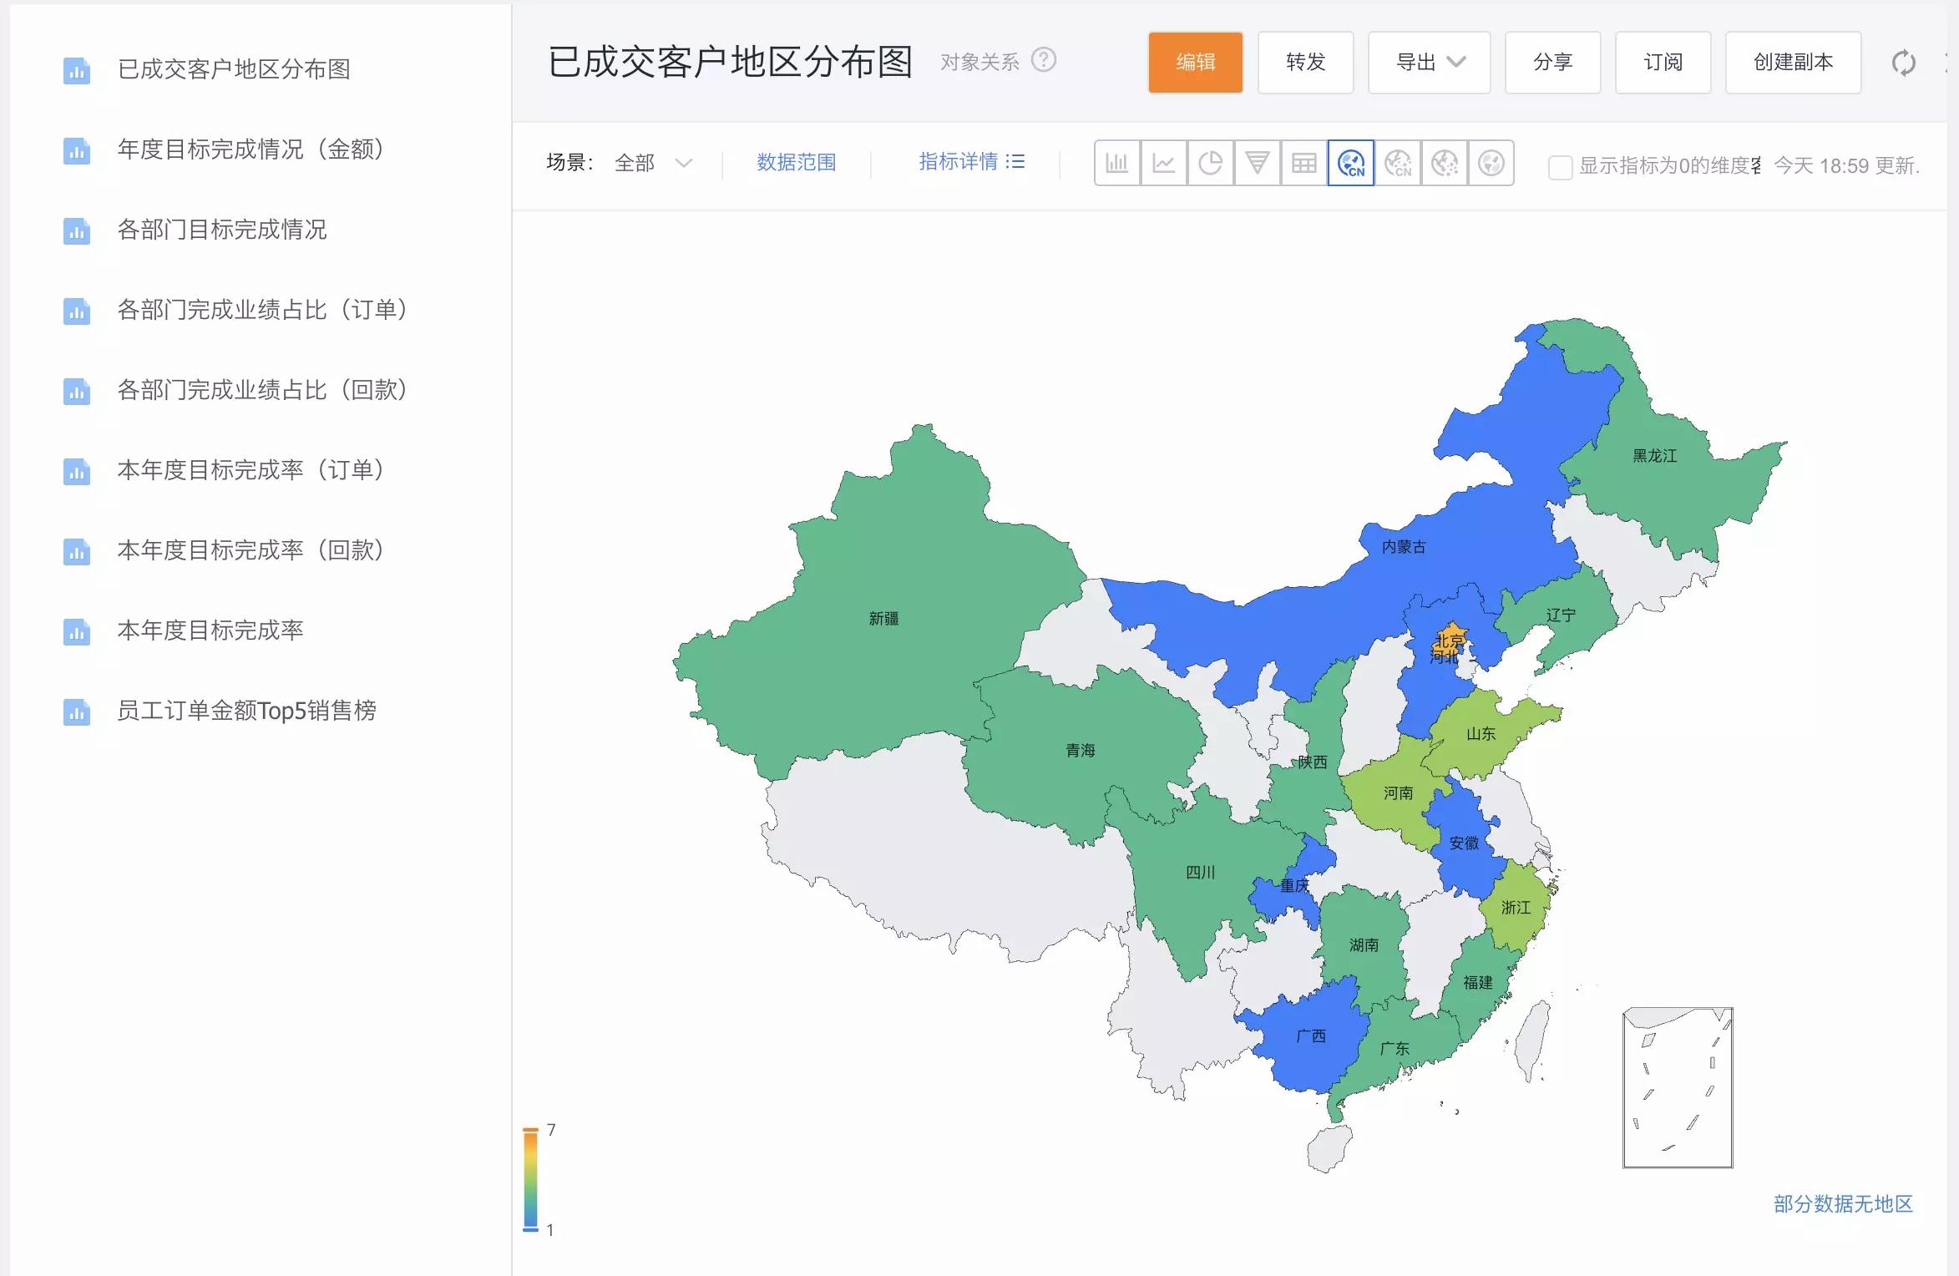Click chart icon beside 已成交客户地区分布图 in sidebar
This screenshot has height=1276, width=1959.
tap(77, 70)
